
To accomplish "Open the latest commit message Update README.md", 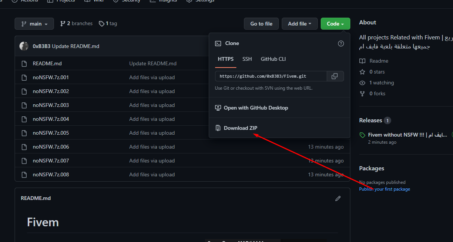I will point(75,46).
